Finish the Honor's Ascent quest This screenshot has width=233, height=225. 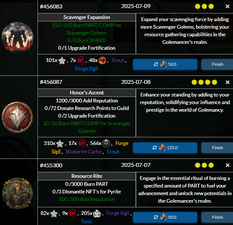click(x=217, y=148)
